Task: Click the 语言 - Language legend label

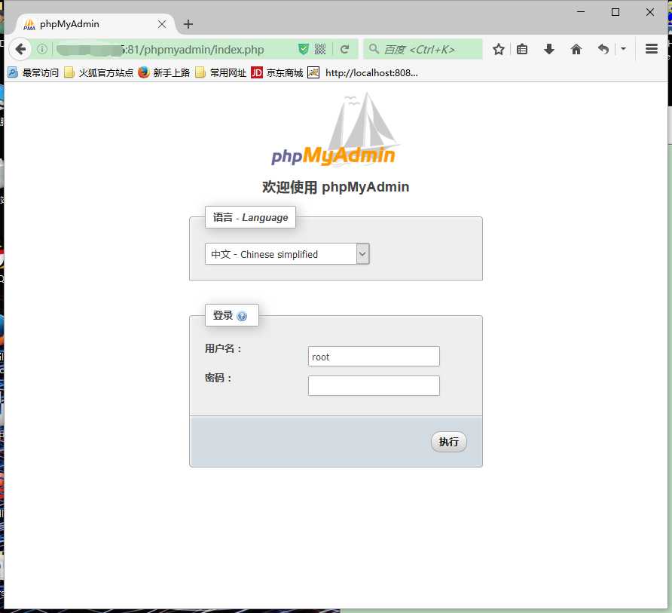Action: tap(250, 217)
